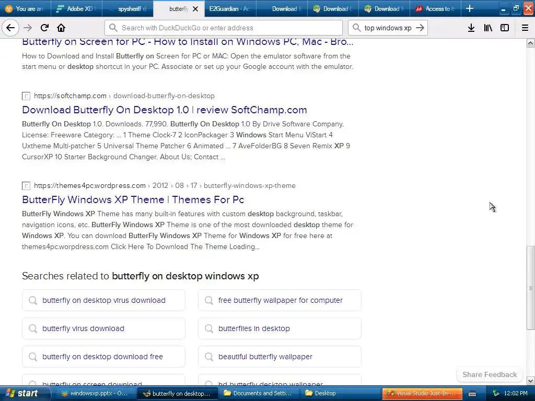Viewport: 535px width, 401px height.
Task: Click magnifier icon beside 'butterfly virus download'
Action: [x=33, y=328]
